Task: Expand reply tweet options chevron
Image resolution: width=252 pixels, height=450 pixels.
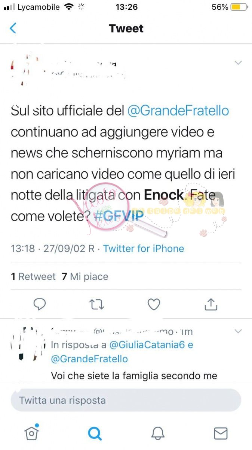Action: click(x=238, y=331)
